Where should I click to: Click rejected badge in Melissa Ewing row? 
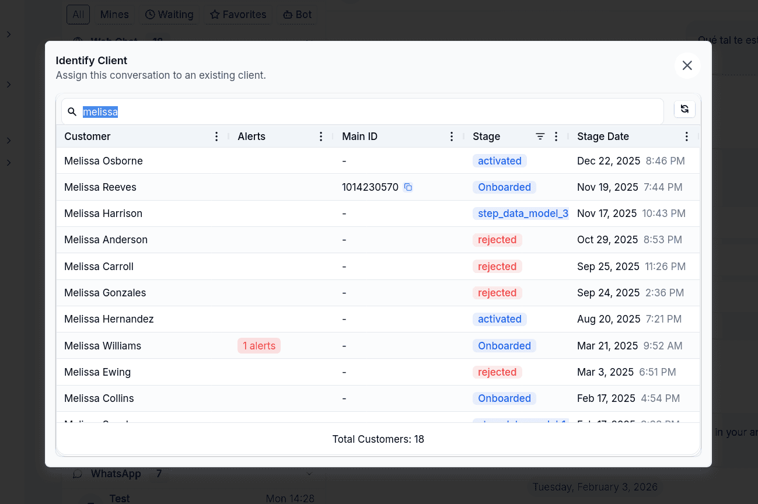(x=497, y=372)
